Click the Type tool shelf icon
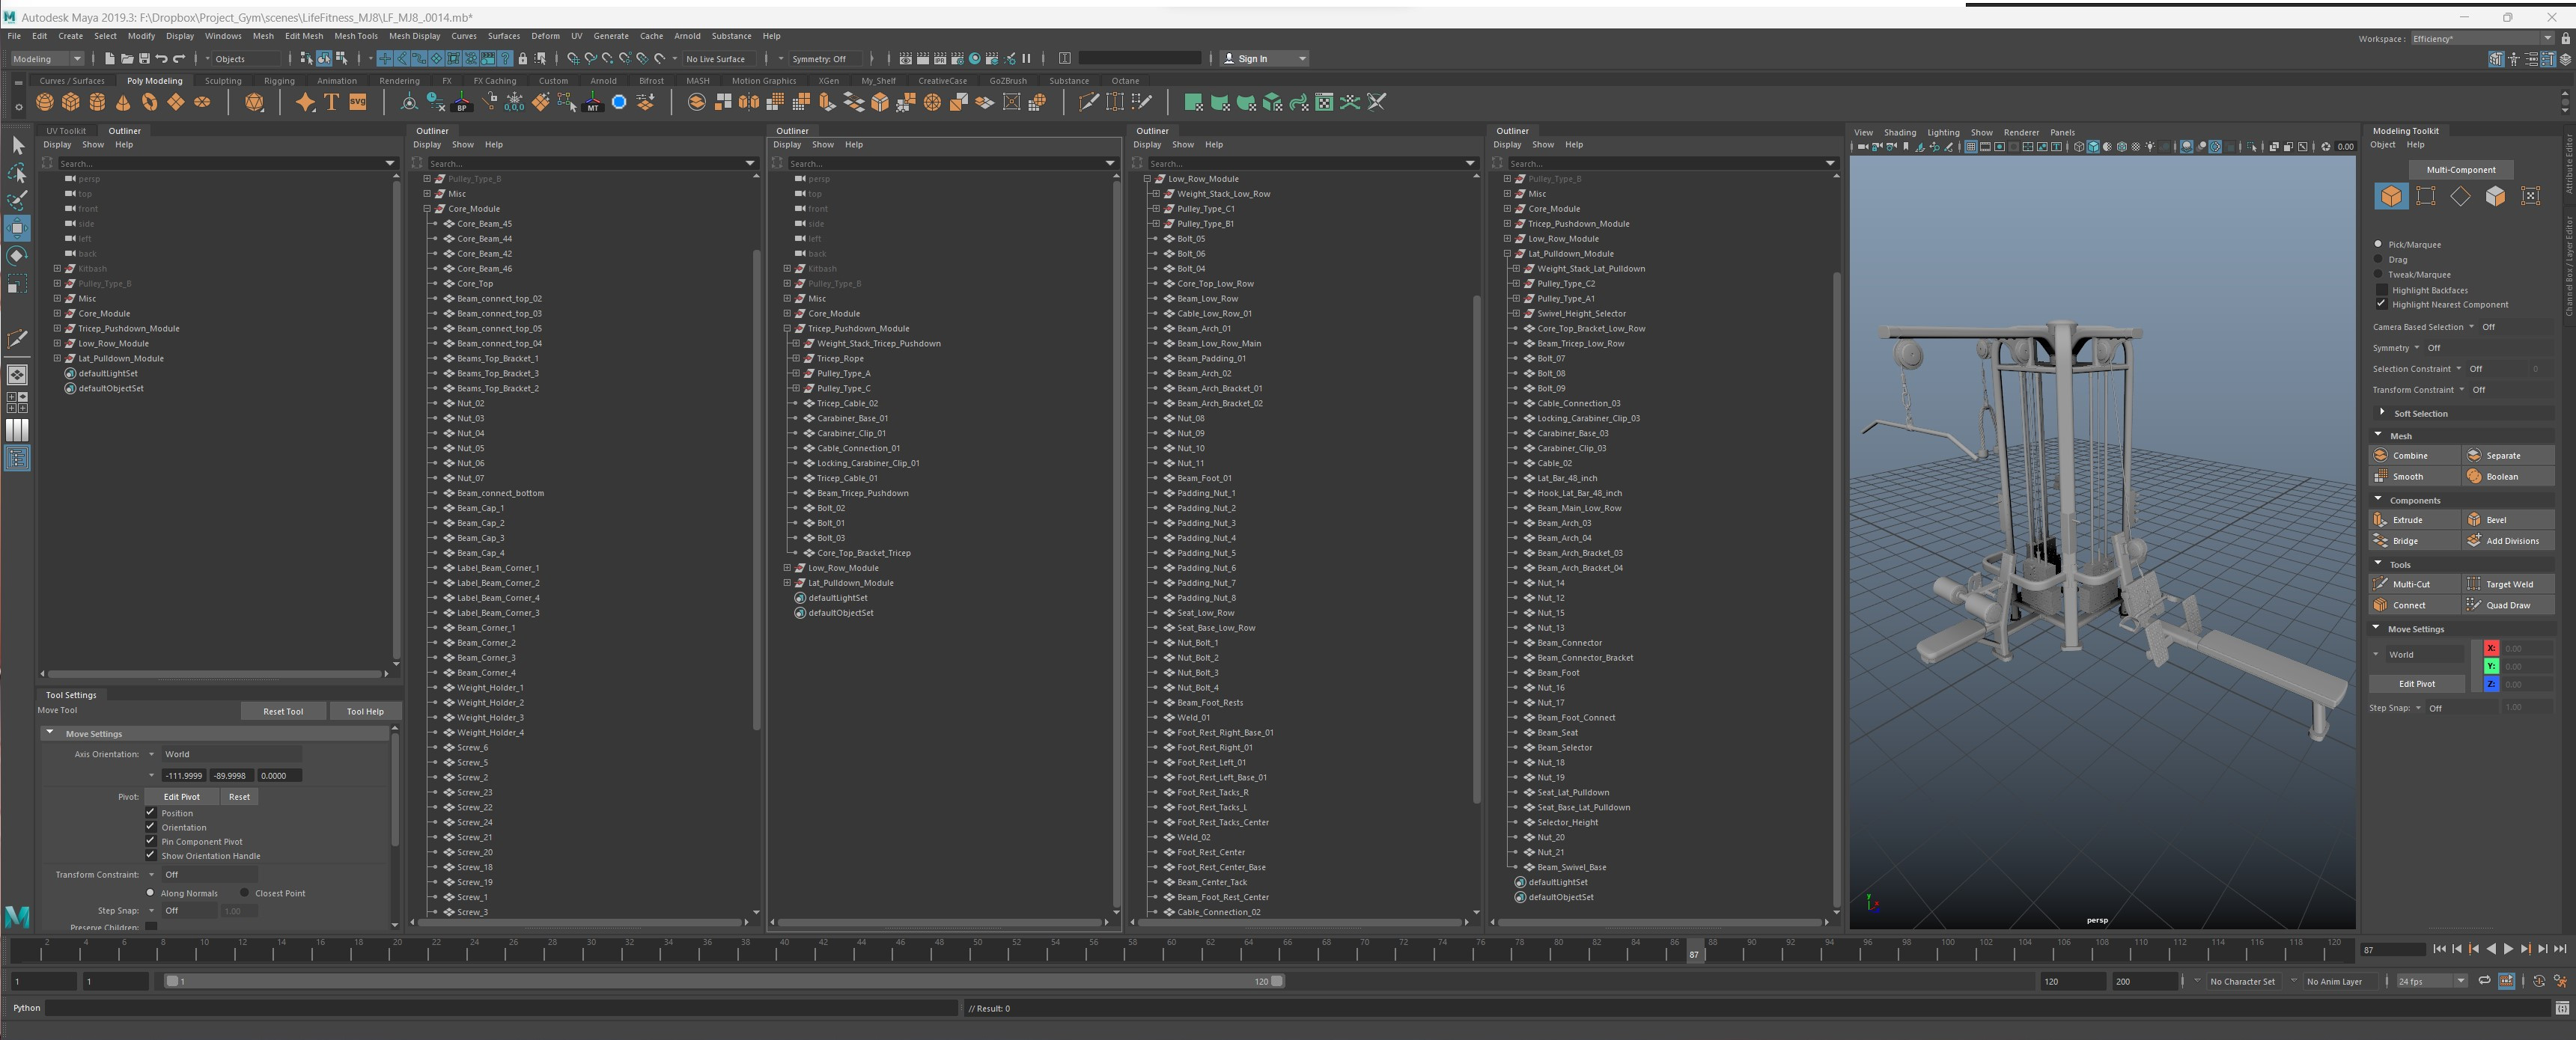This screenshot has height=1040, width=2576. click(331, 102)
